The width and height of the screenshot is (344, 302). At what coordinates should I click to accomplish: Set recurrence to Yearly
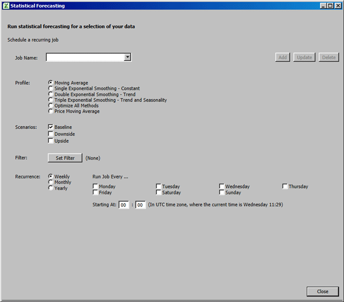(x=51, y=188)
